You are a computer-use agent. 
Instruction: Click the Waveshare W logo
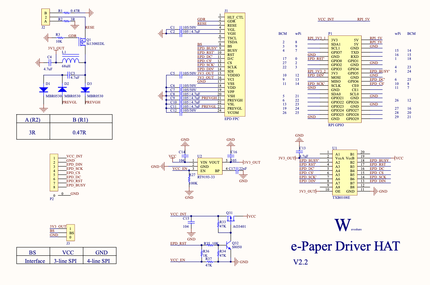click(342, 225)
